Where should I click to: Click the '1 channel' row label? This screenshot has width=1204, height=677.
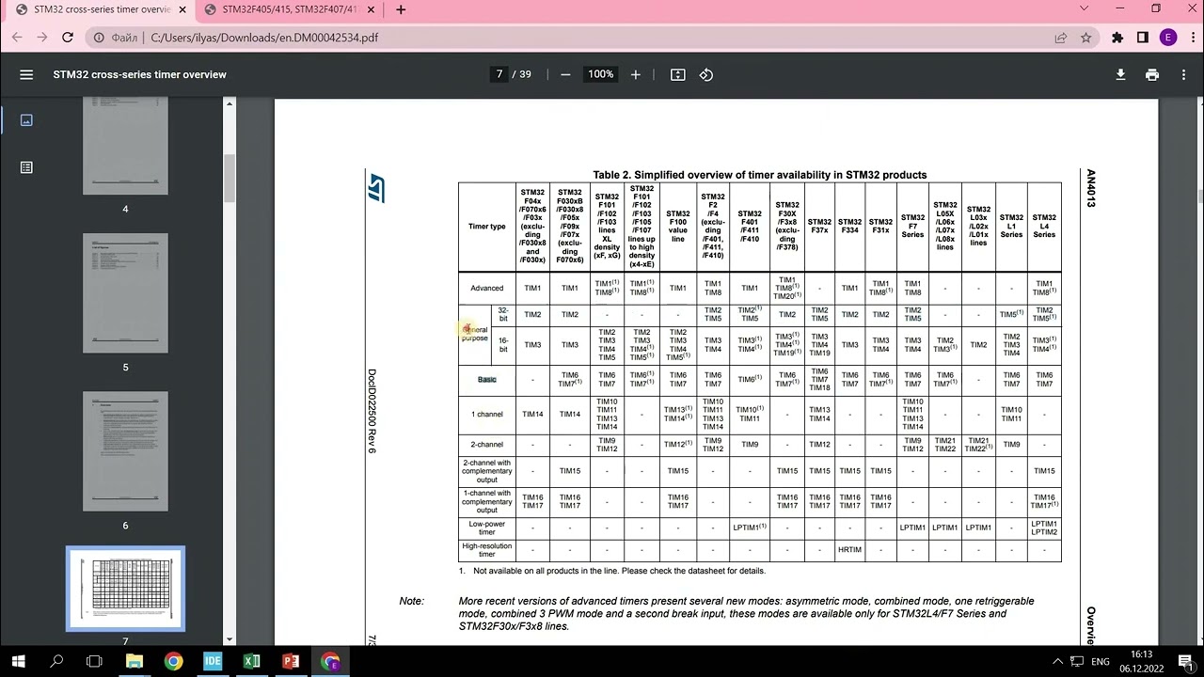coord(487,415)
